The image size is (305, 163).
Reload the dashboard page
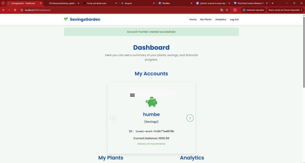15,10
